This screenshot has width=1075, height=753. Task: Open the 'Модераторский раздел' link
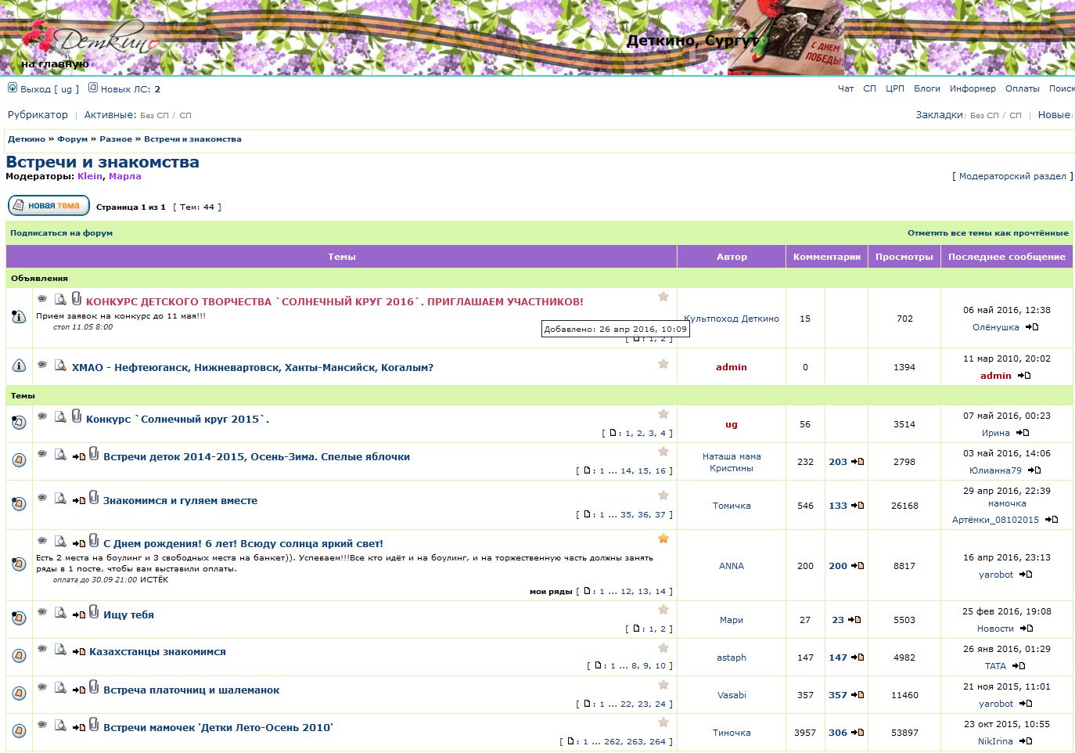point(1012,177)
